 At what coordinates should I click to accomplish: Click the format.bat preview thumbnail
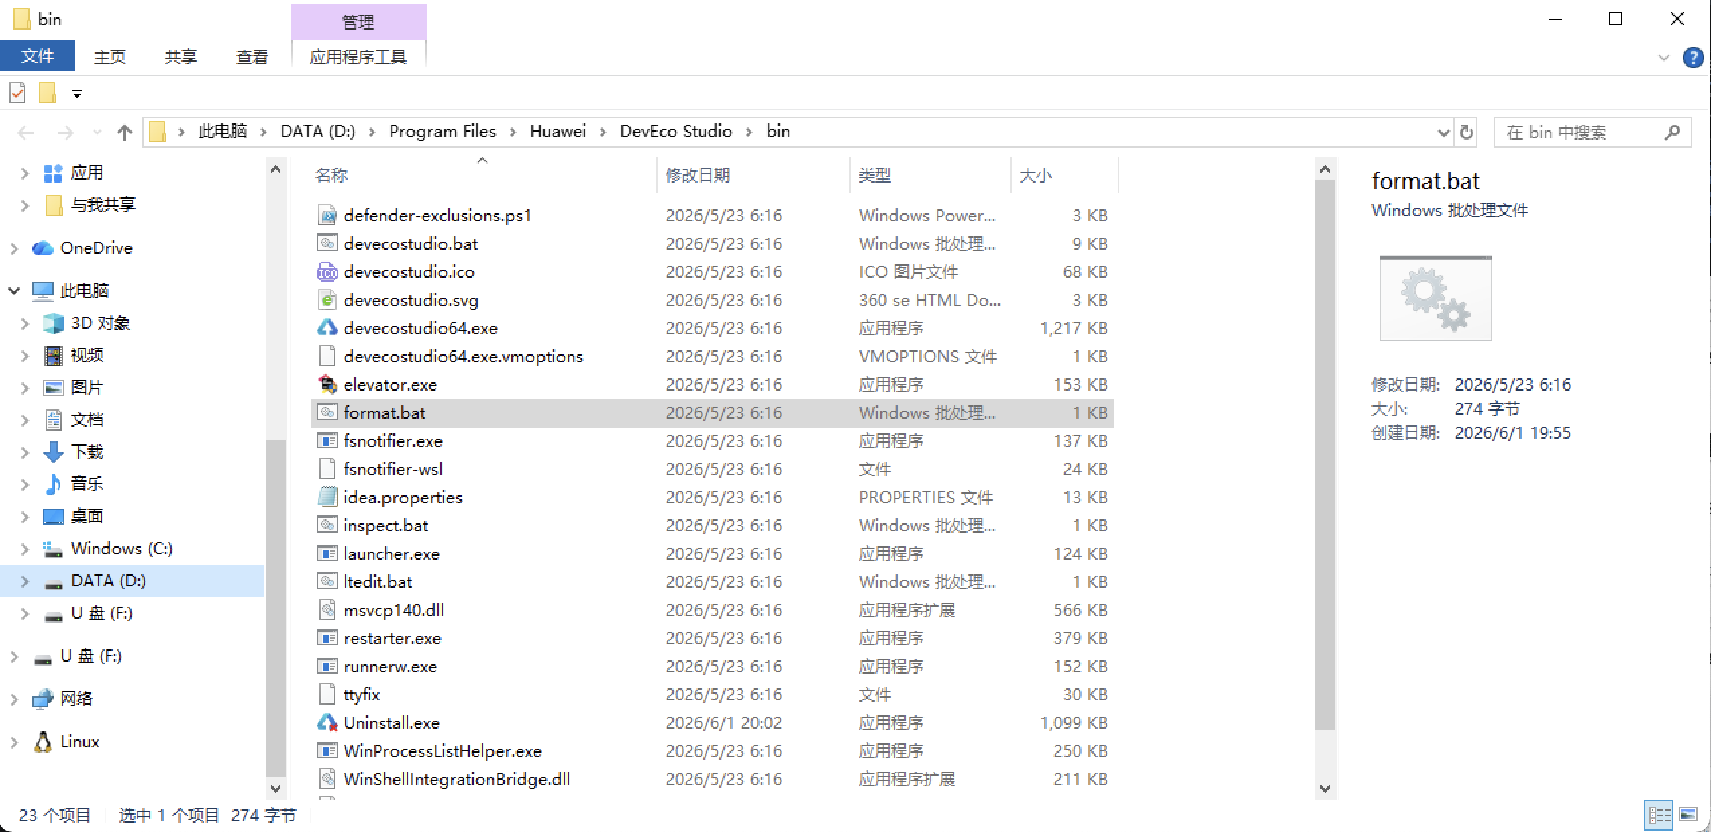1435,298
